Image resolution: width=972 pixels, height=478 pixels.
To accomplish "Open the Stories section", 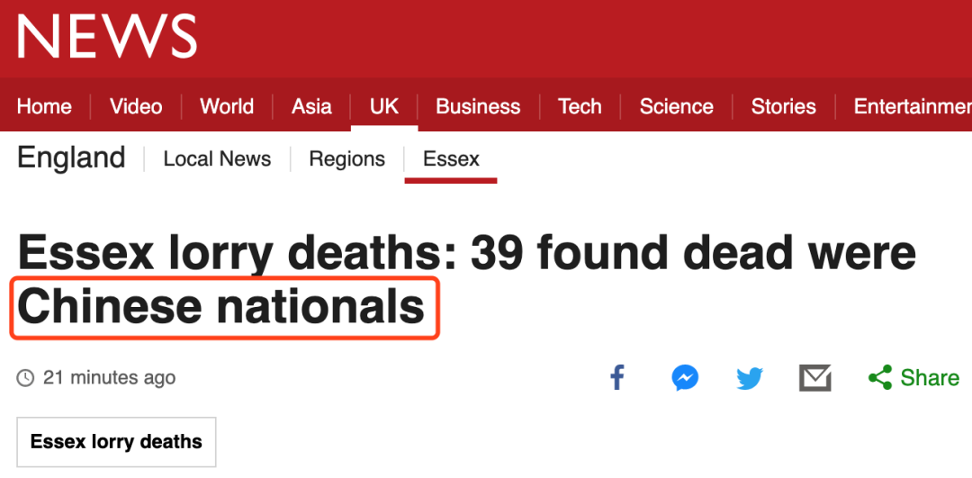I will (x=784, y=106).
